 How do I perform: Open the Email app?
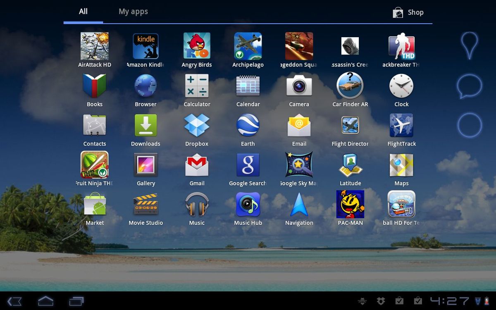pyautogui.click(x=299, y=125)
